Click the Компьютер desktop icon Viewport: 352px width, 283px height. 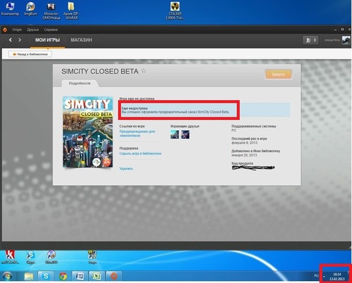pyautogui.click(x=10, y=9)
